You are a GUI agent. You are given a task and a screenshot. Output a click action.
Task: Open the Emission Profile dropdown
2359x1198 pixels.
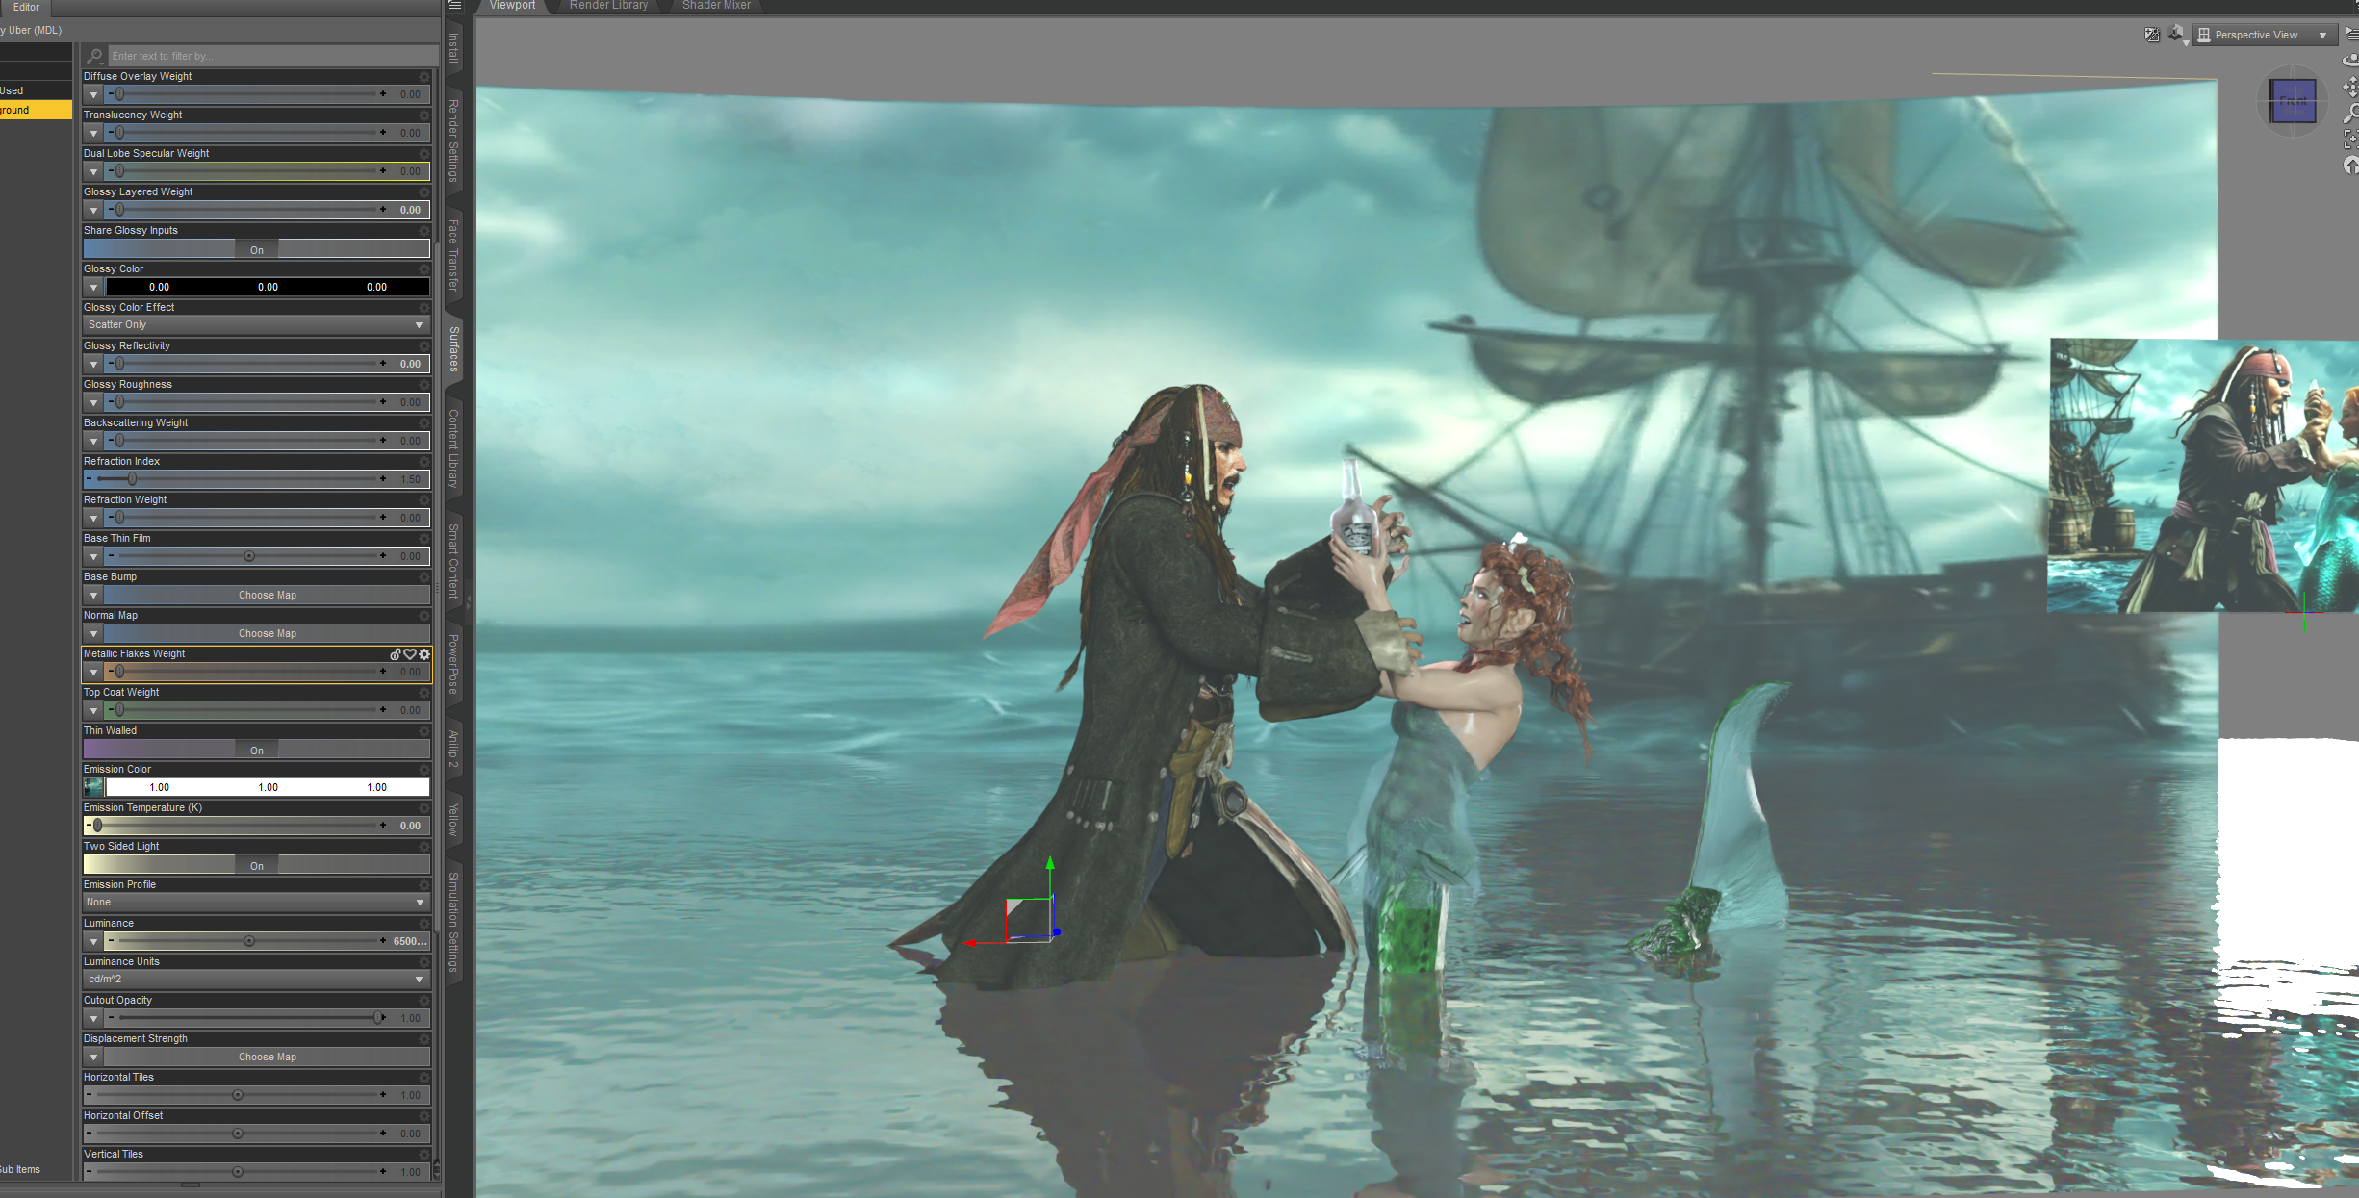point(256,903)
